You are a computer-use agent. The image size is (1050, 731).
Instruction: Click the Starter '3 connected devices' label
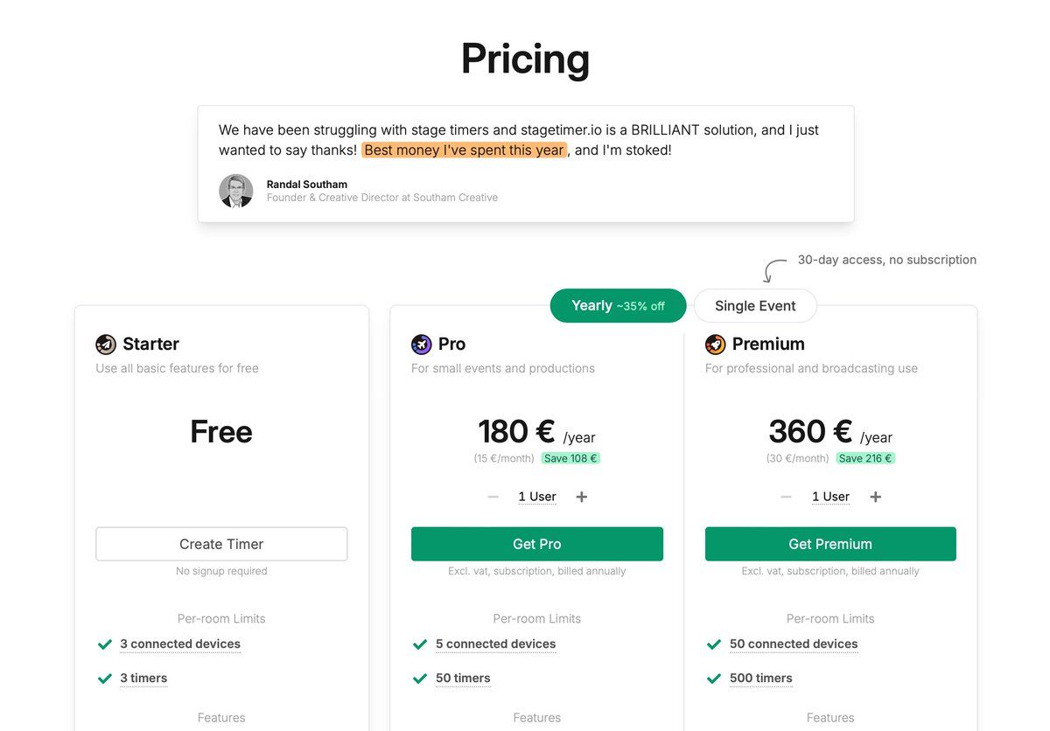pyautogui.click(x=180, y=644)
